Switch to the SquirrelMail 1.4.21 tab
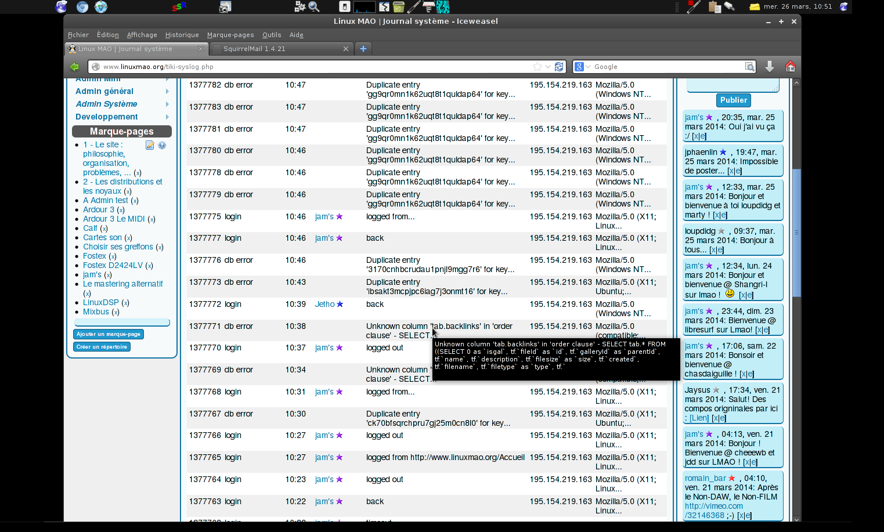884x532 pixels. pyautogui.click(x=282, y=49)
